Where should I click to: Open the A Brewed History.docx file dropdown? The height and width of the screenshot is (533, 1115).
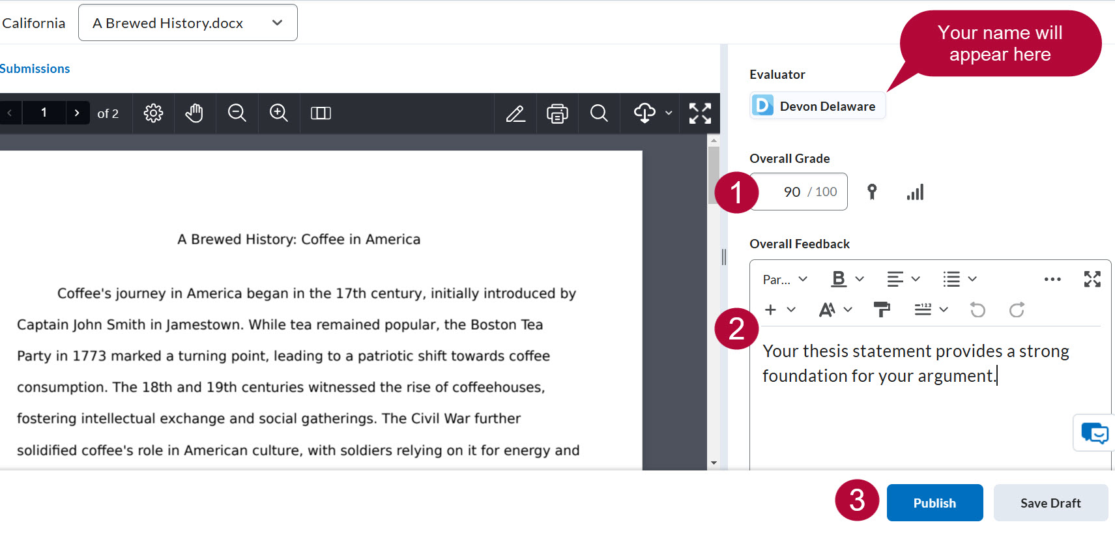[x=188, y=23]
